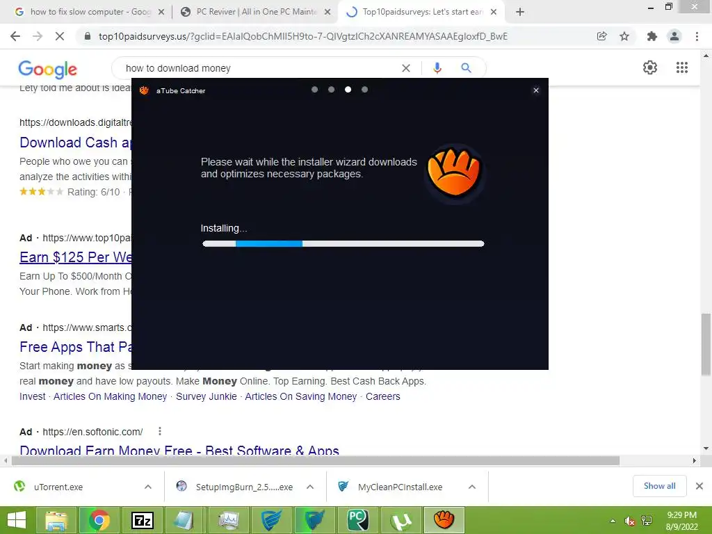Open SetupImgBurn downloaded file
This screenshot has width=712, height=534.
244,487
